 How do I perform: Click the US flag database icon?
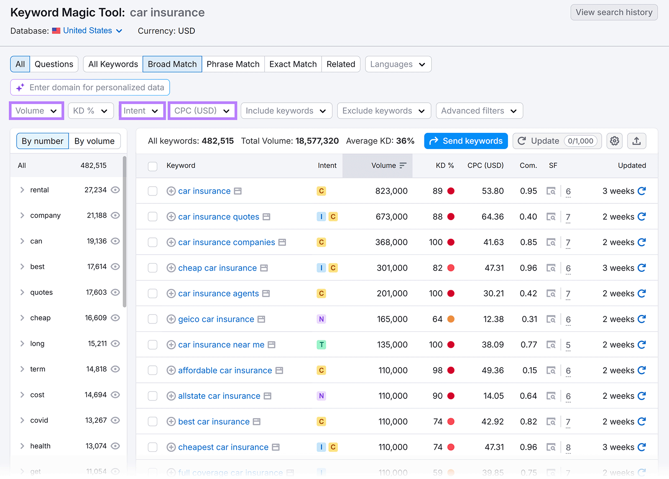click(x=56, y=31)
